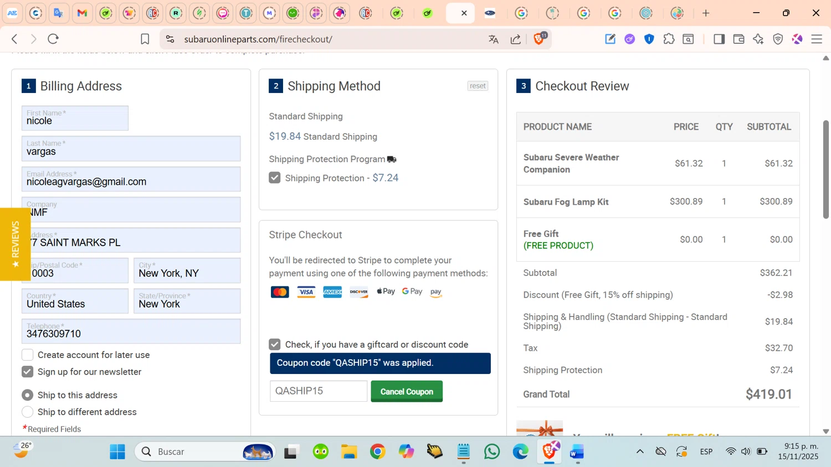Viewport: 831px width, 467px height.
Task: Toggle the browser sidebar panel icon
Action: (719, 39)
